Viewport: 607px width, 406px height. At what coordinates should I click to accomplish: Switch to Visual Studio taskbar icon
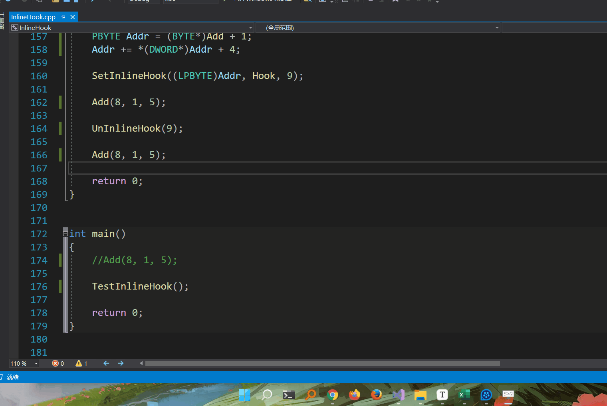pos(399,395)
